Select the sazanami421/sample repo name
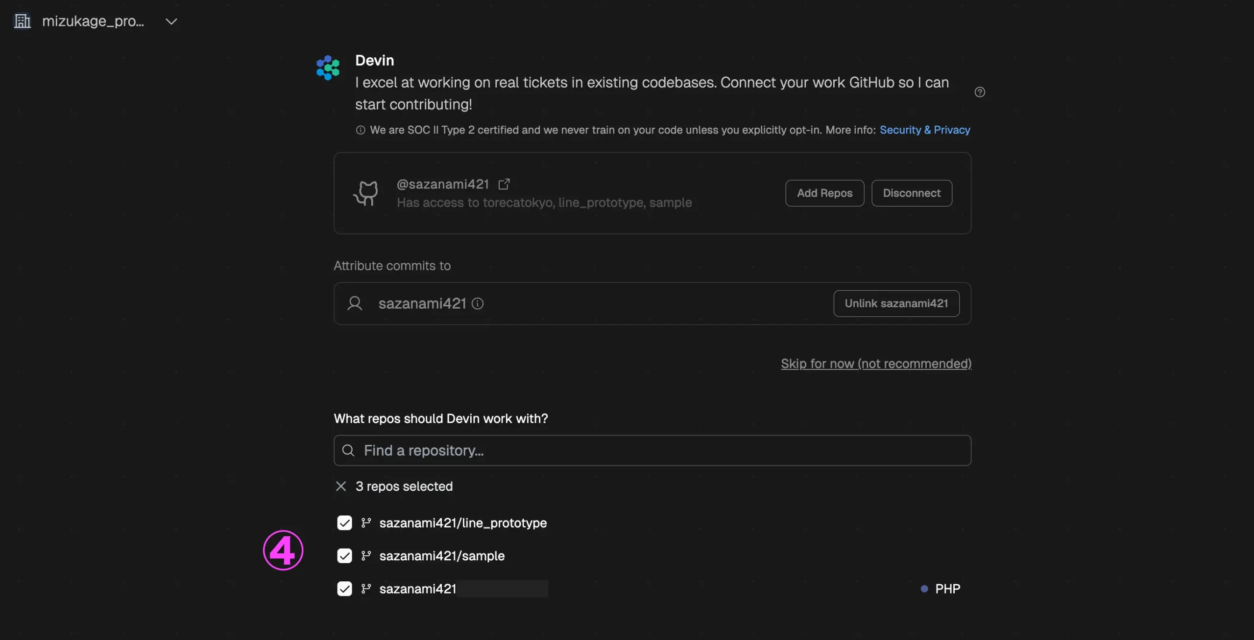1254x640 pixels. (x=442, y=556)
